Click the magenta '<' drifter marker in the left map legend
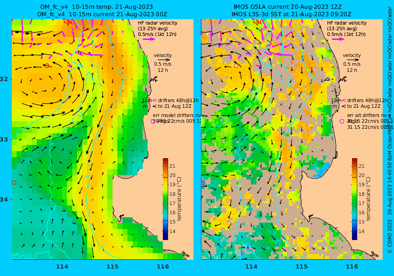 155,100
